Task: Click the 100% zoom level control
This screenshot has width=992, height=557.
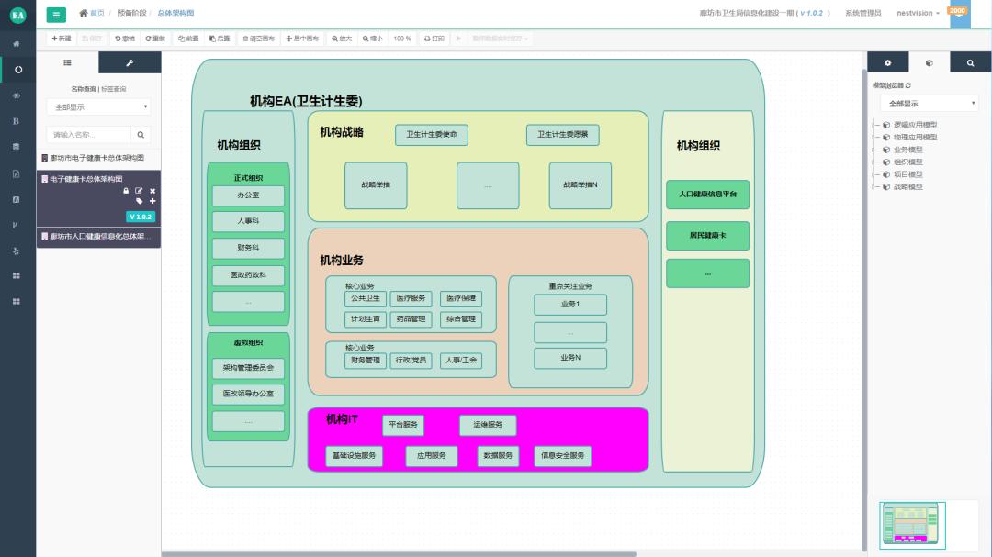Action: [x=404, y=39]
